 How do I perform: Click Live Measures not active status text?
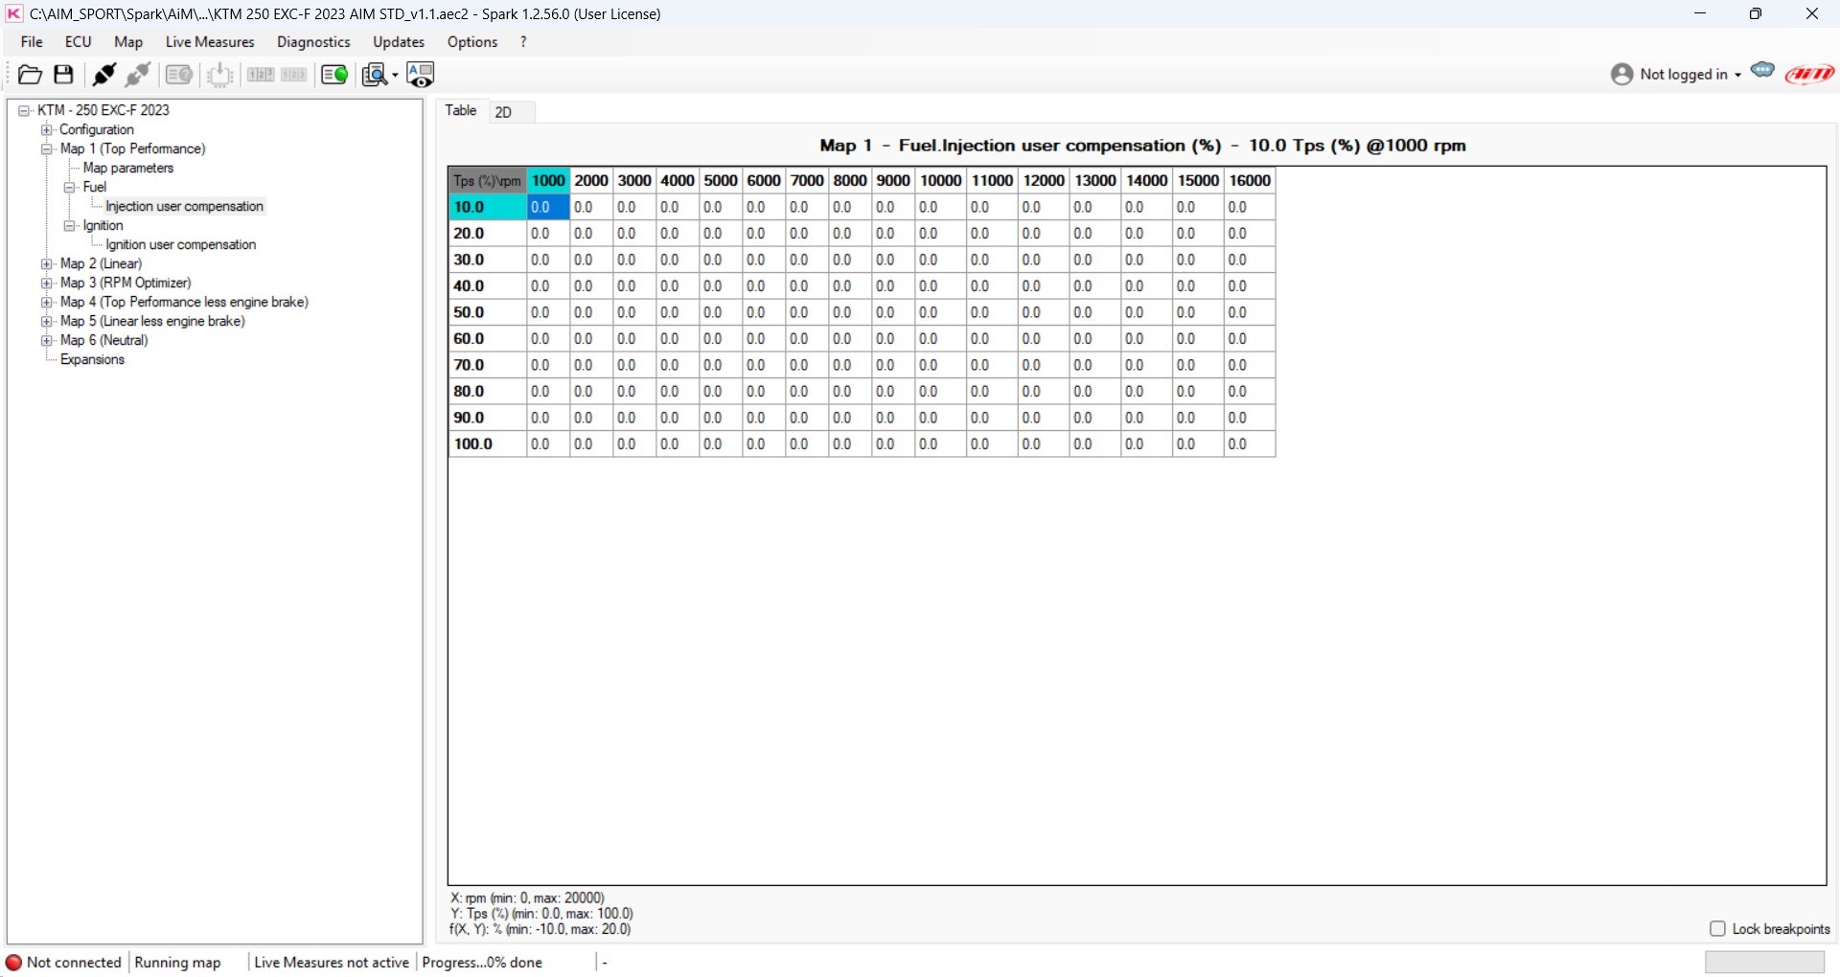(x=332, y=963)
